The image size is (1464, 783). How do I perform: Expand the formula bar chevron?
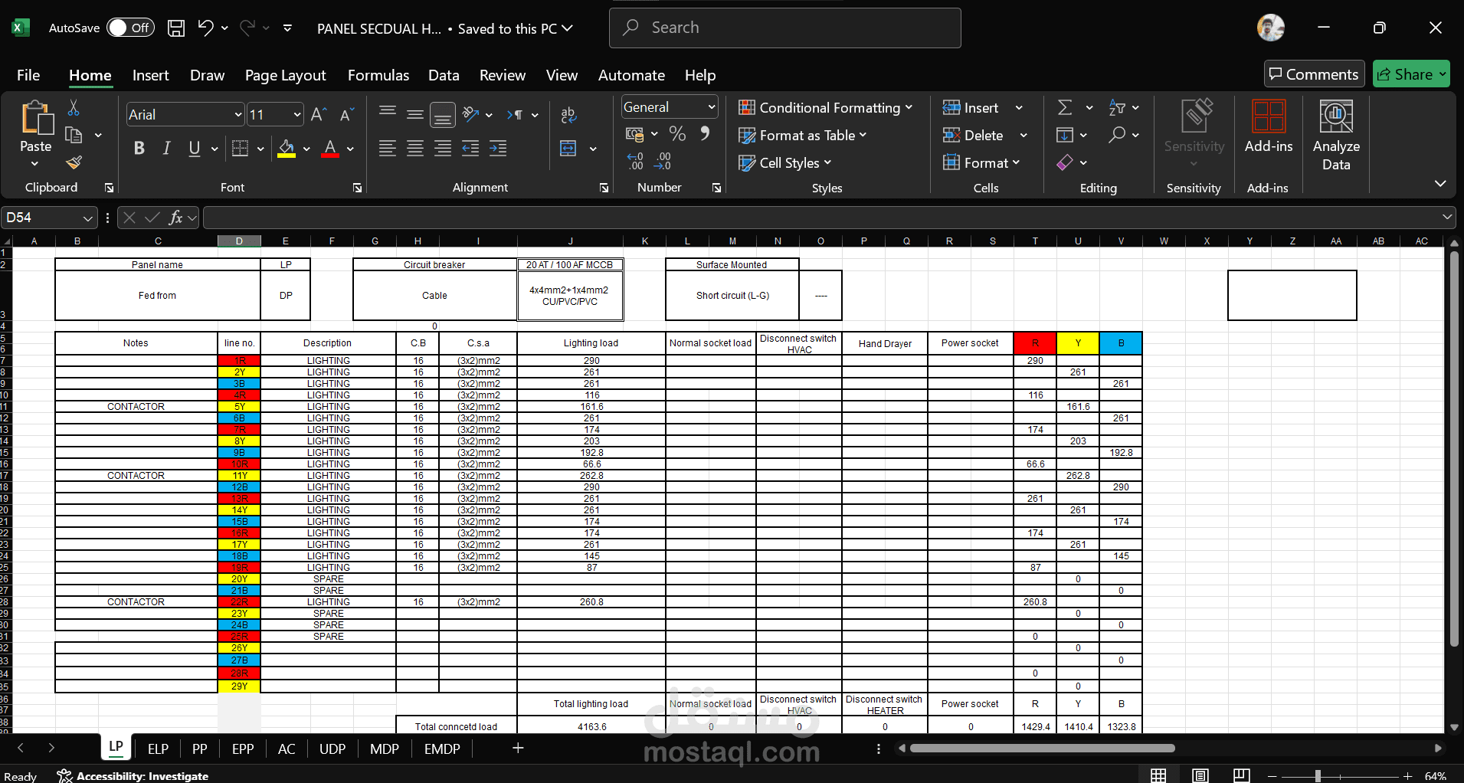(1446, 218)
